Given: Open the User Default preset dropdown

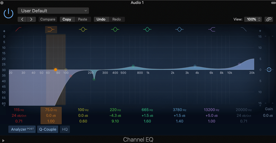Looking at the screenshot, I should 53,11.
